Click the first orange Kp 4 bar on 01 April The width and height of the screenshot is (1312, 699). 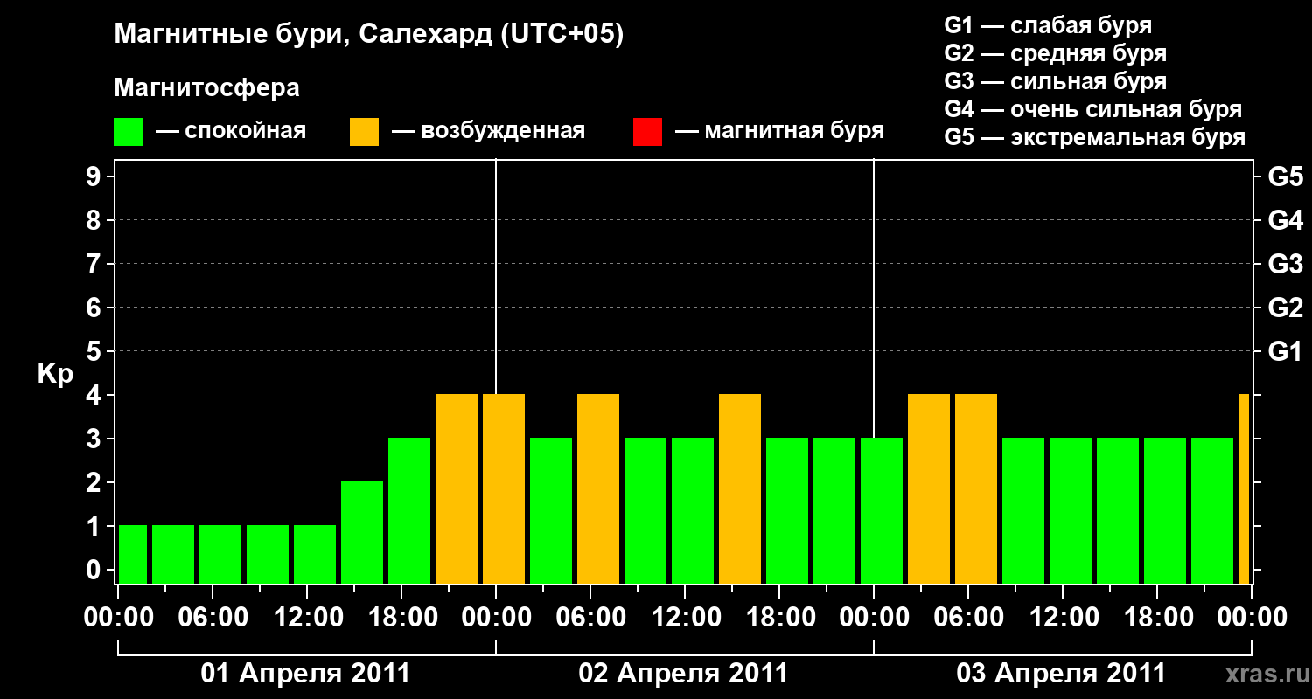click(457, 488)
